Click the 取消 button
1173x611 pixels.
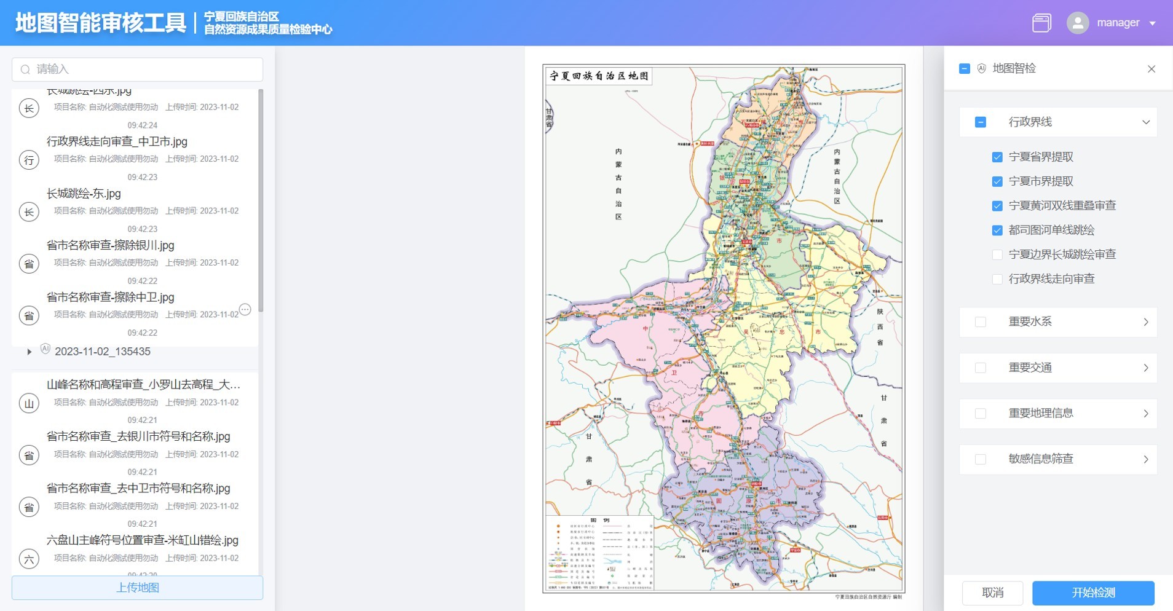pyautogui.click(x=993, y=593)
